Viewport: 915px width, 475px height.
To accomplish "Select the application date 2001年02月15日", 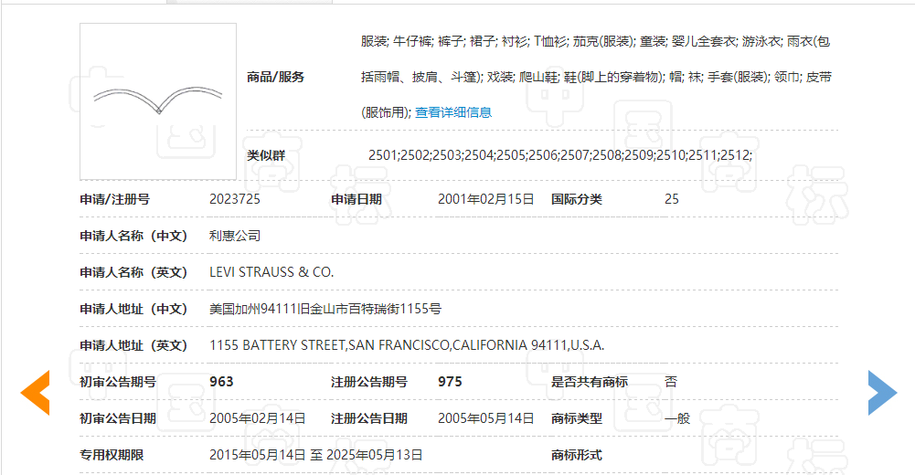I will point(486,199).
